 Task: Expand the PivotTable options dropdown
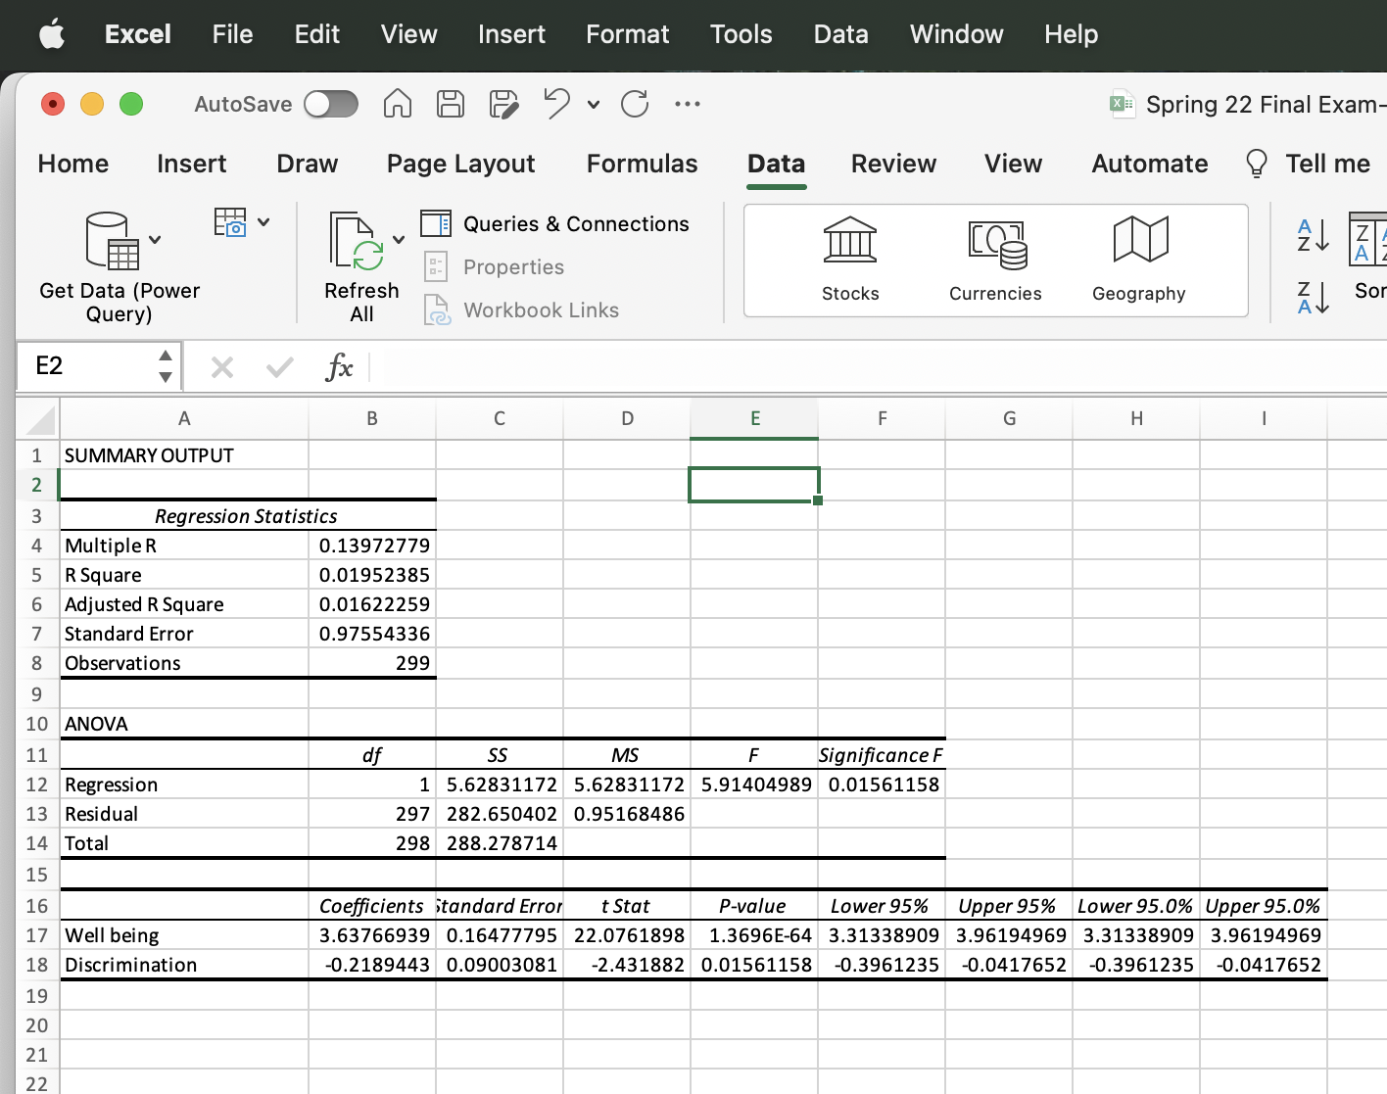[x=263, y=221]
